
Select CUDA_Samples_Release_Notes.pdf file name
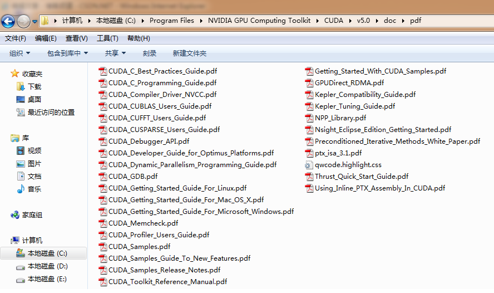tap(165, 270)
